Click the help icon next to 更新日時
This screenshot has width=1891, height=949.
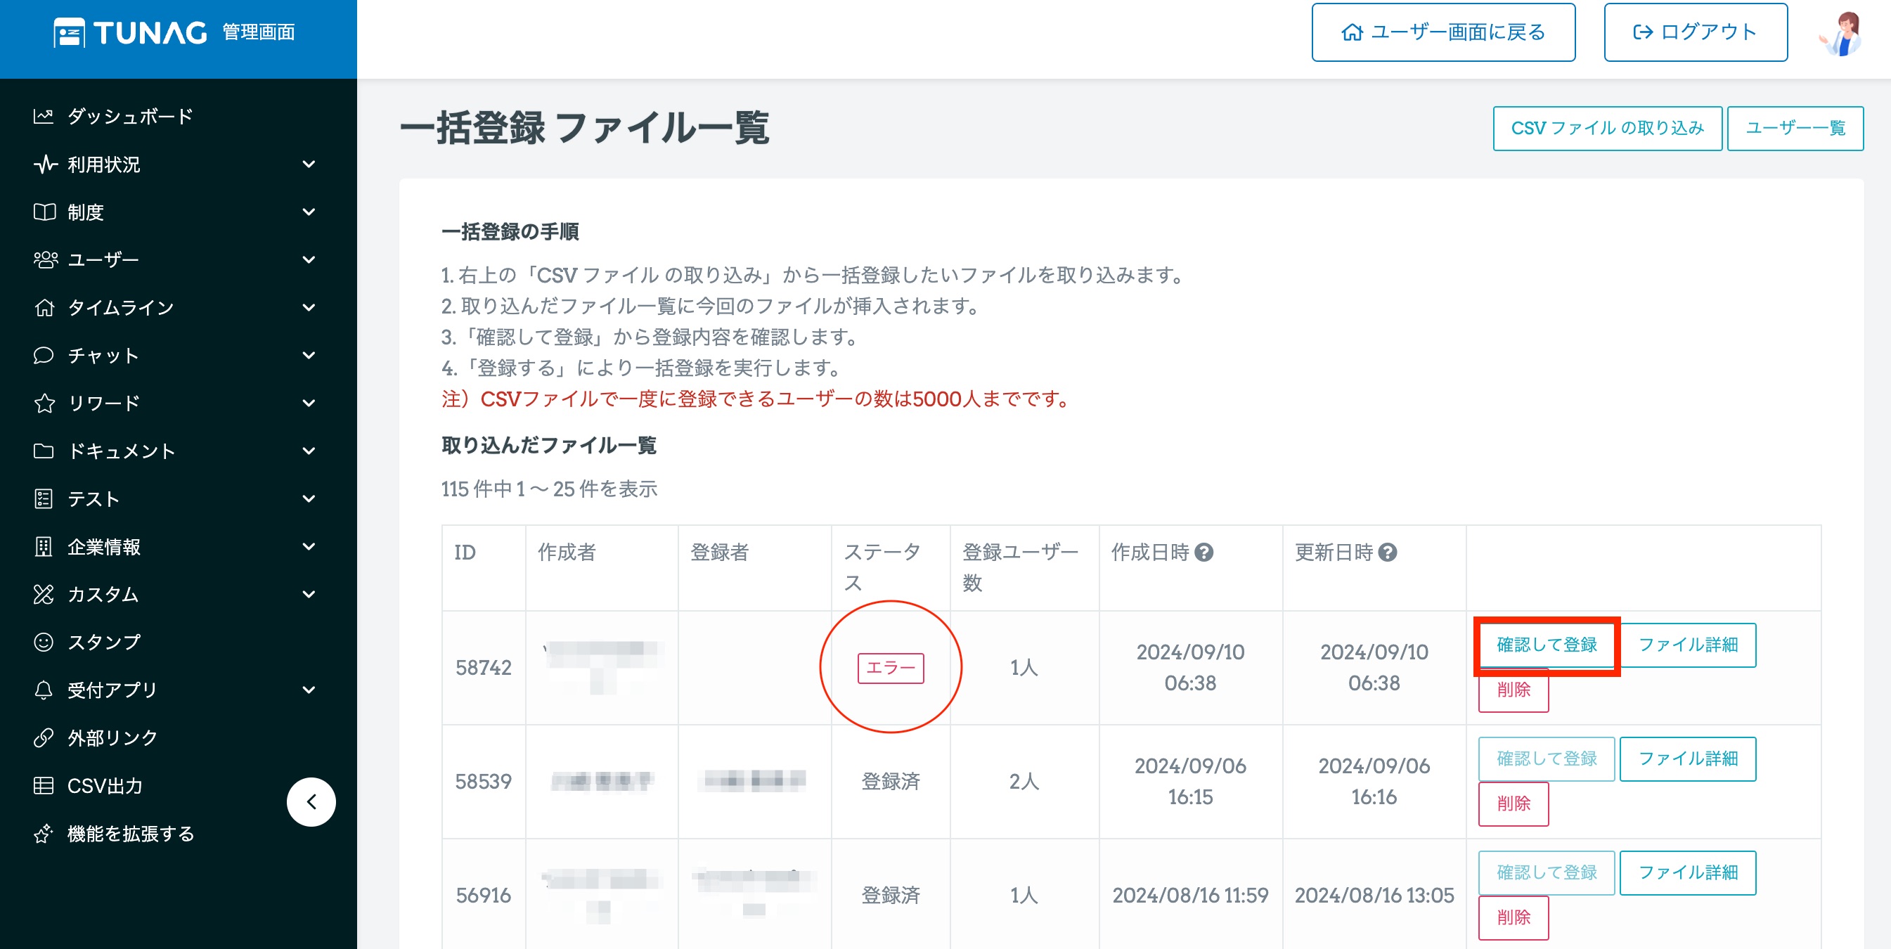[x=1387, y=552]
